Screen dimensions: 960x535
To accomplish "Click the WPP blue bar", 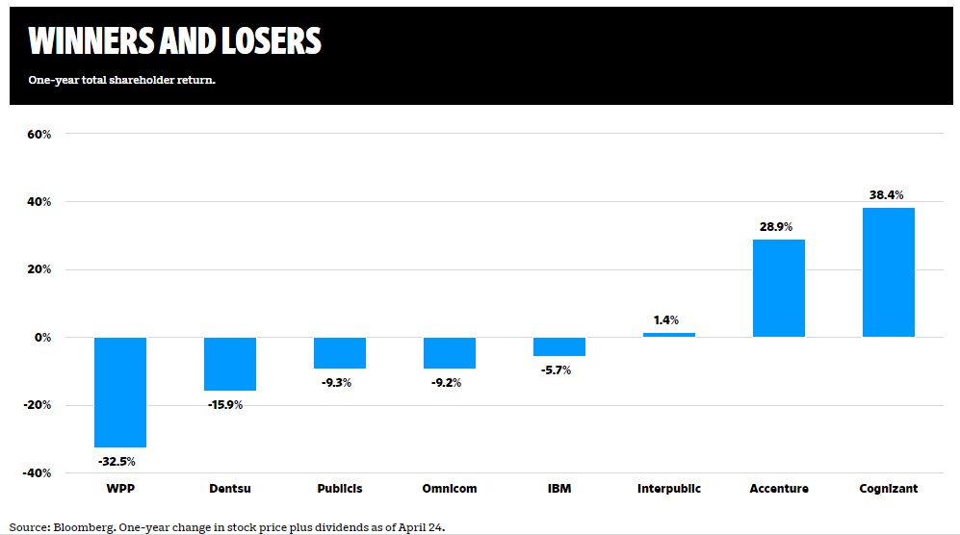I will pyautogui.click(x=120, y=392).
